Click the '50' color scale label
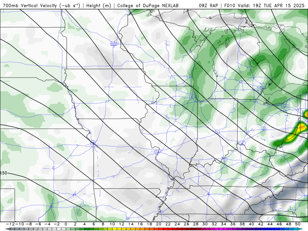308x231 pixels. point(298,224)
